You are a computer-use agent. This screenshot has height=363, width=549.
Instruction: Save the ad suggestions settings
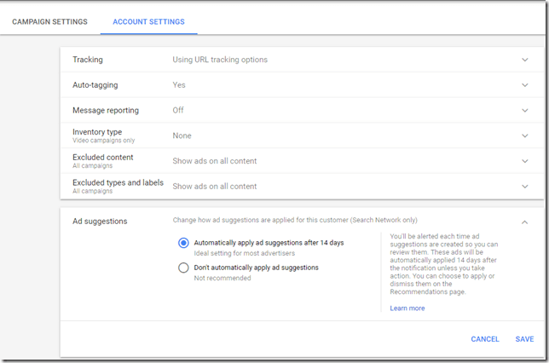click(x=524, y=339)
